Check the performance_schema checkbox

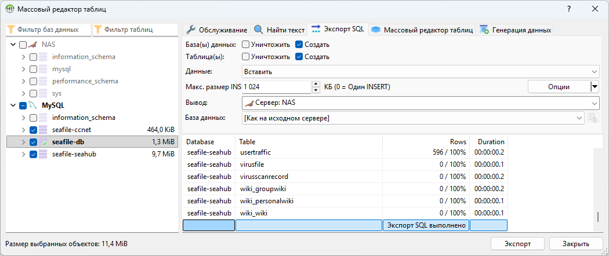click(34, 82)
